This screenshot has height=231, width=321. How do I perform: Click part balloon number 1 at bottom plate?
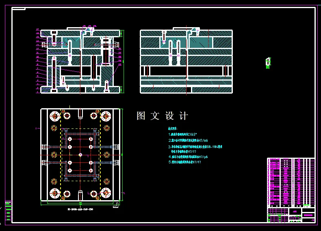click(x=38, y=92)
